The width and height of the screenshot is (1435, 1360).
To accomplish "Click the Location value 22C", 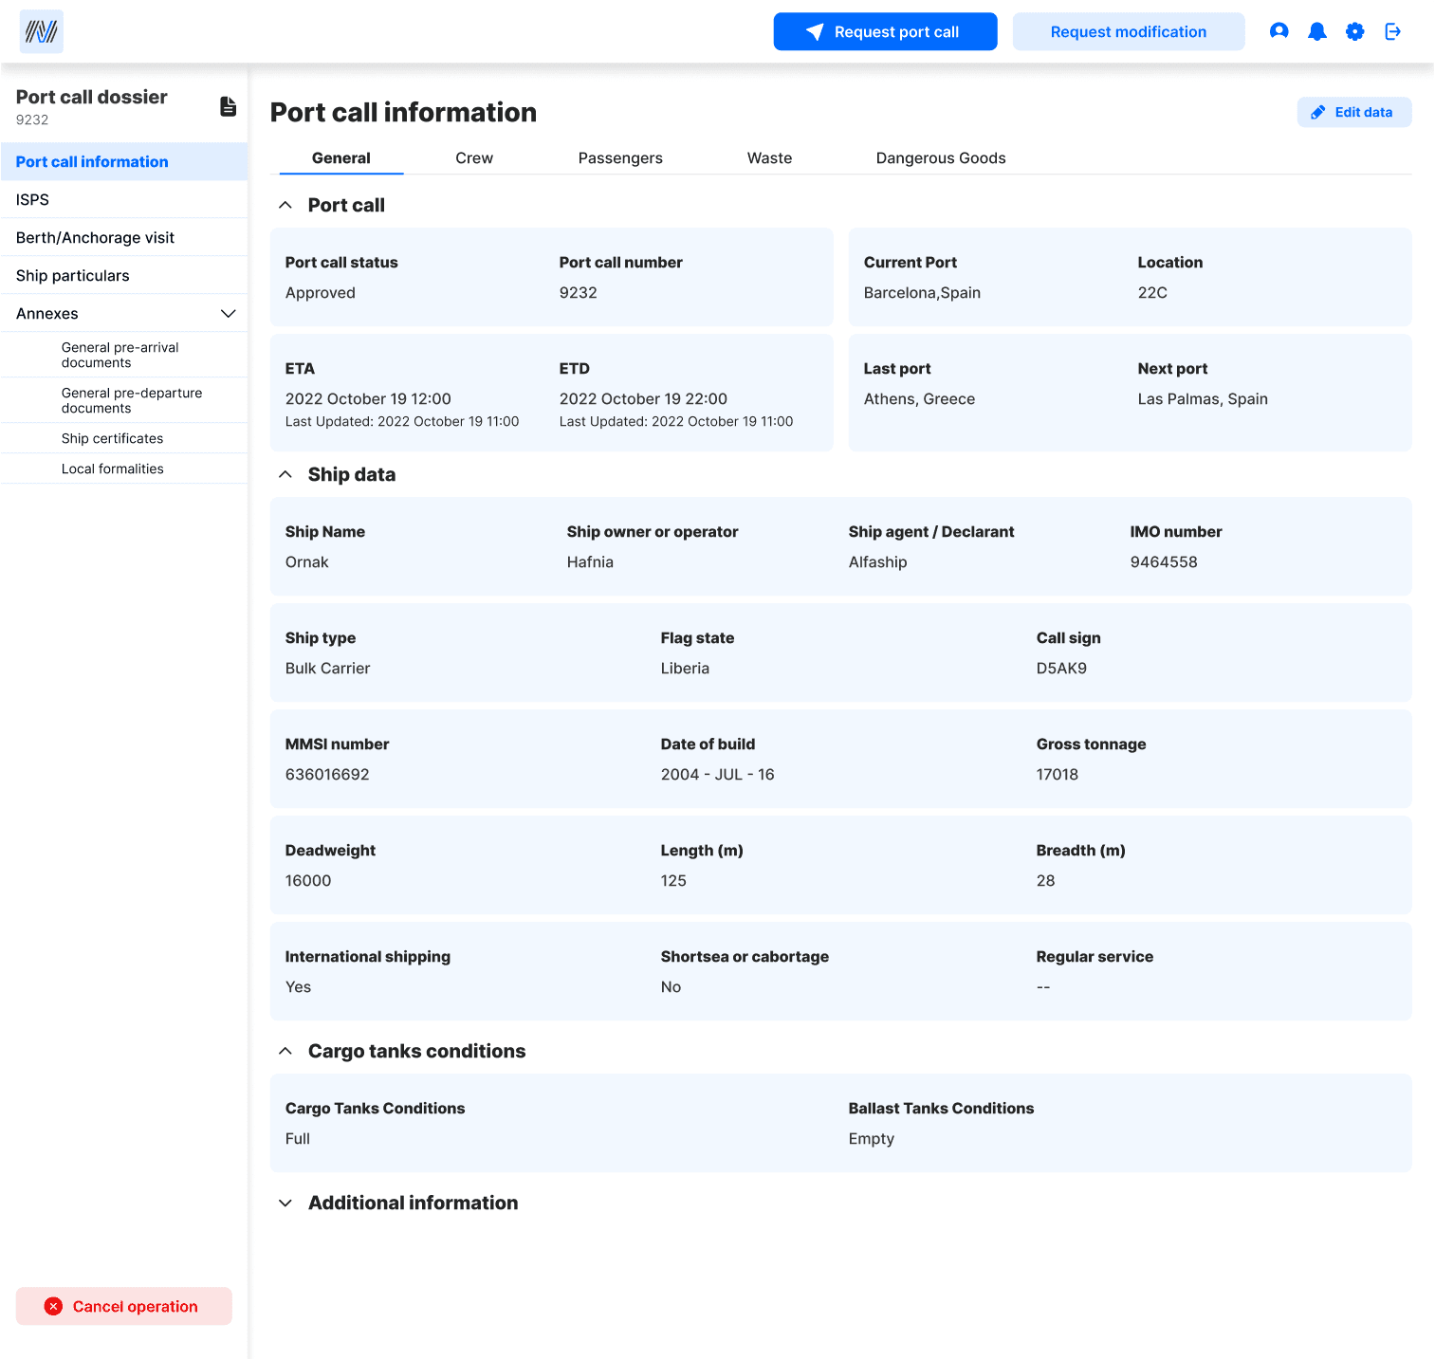I will coord(1152,292).
